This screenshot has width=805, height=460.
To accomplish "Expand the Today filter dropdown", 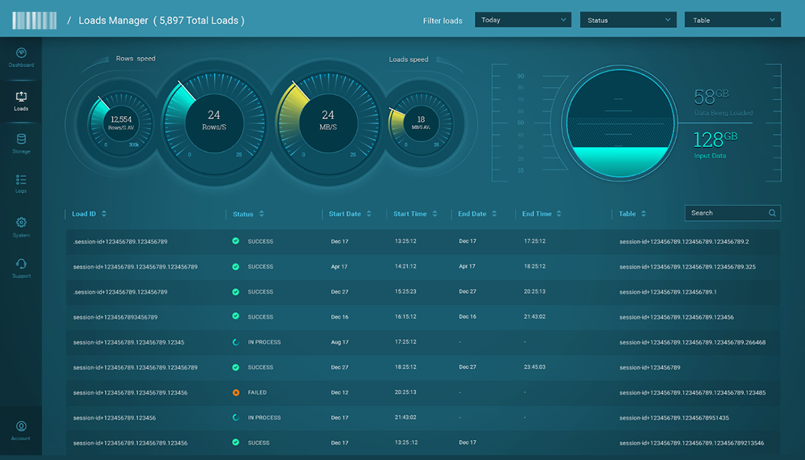I will (523, 20).
